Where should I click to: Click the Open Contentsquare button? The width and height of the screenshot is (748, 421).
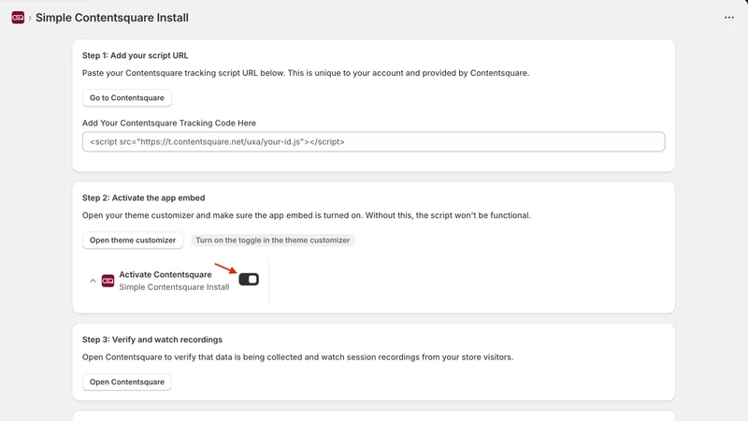tap(127, 382)
